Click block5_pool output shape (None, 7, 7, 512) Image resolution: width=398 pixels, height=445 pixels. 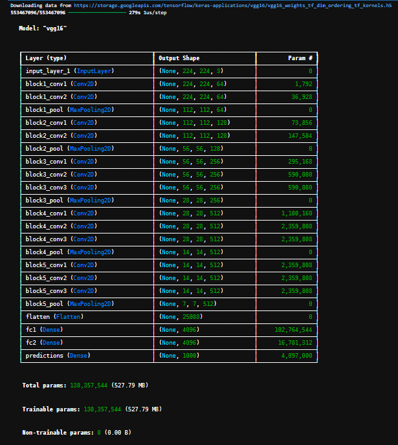coord(188,304)
